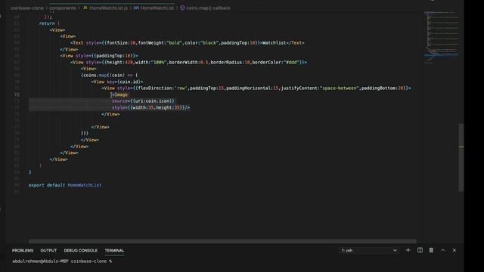Click the code minimap overview
Image resolution: width=484 pixels, height=272 pixels.
coord(441,37)
